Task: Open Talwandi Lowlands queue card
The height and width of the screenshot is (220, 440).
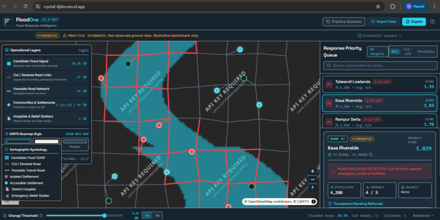Action: [x=379, y=84]
